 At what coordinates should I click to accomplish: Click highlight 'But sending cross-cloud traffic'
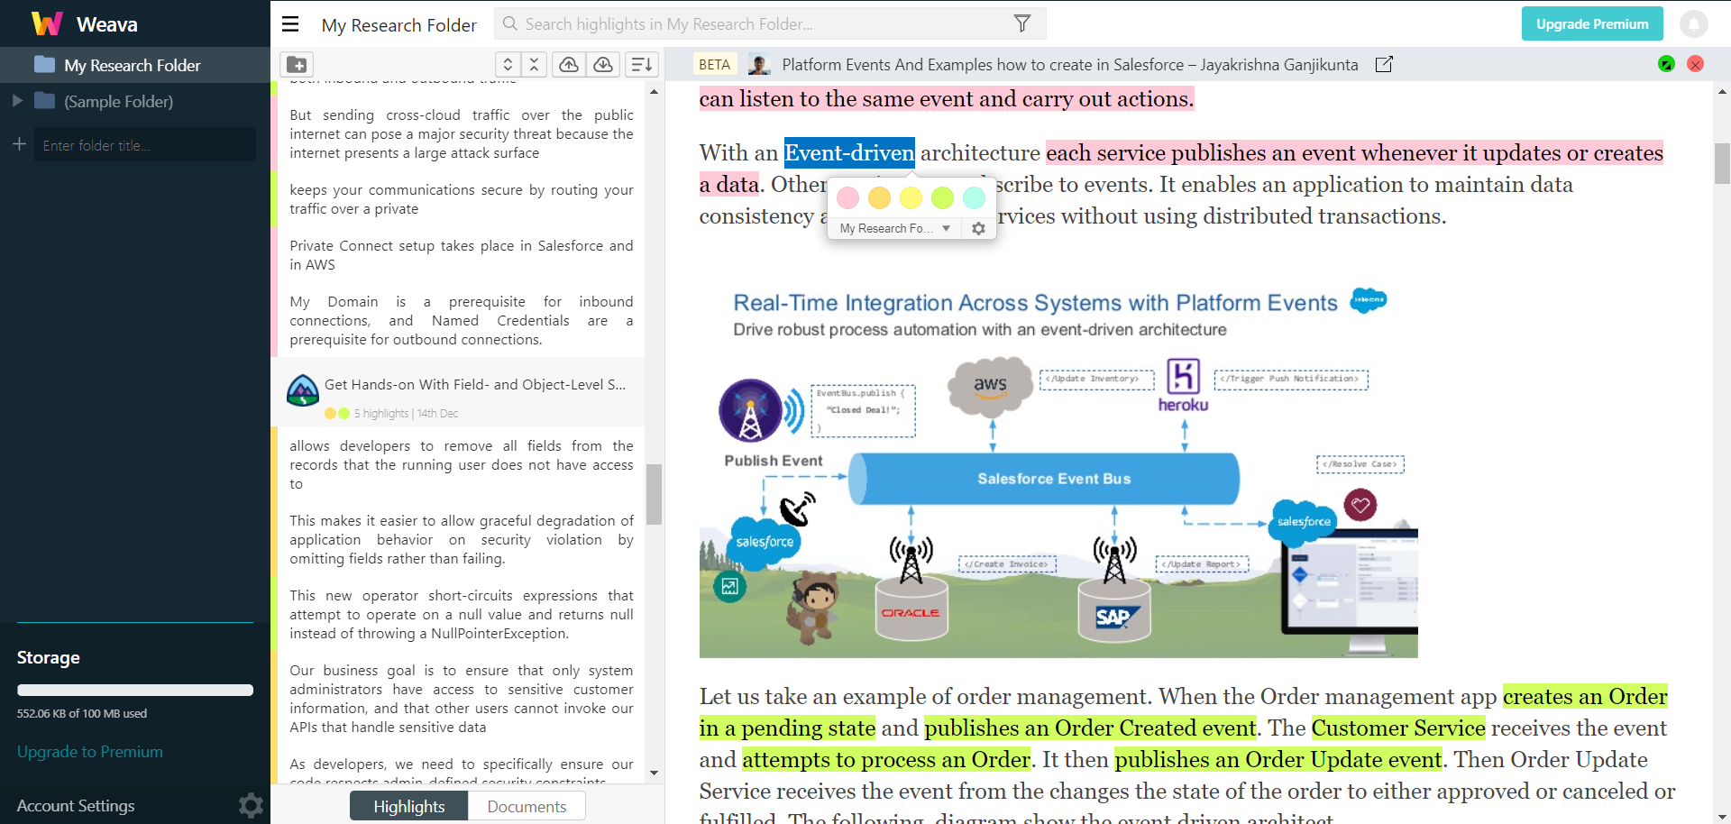[462, 134]
